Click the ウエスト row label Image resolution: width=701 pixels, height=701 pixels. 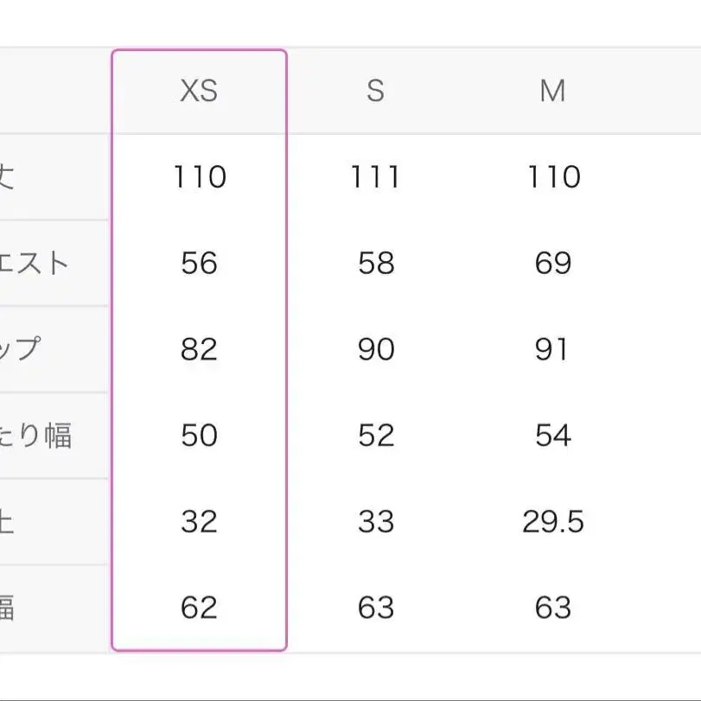[x=35, y=263]
